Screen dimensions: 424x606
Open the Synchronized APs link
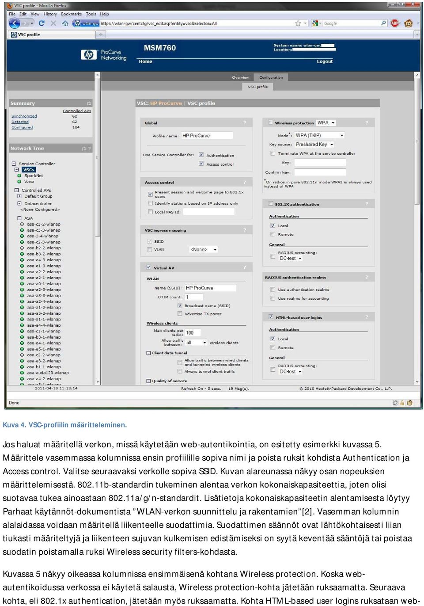click(24, 116)
